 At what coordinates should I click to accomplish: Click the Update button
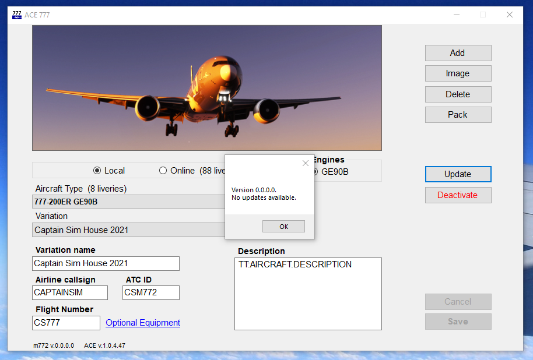[458, 174]
